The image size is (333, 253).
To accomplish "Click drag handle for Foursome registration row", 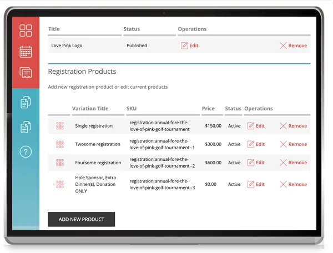I will (60, 163).
